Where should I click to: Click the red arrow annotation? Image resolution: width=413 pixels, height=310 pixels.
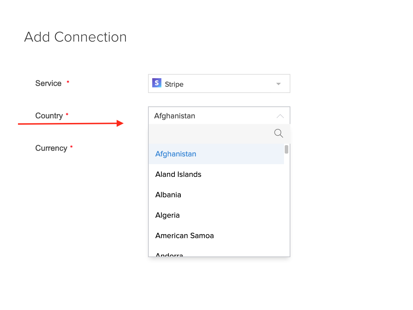[70, 123]
